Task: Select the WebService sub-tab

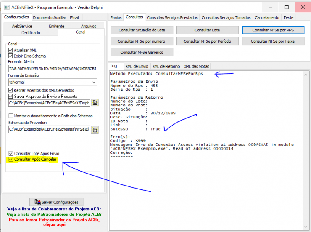Action: (22, 26)
